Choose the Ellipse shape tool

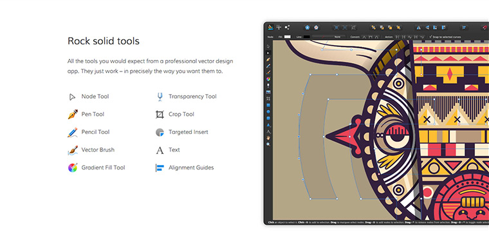[x=268, y=111]
